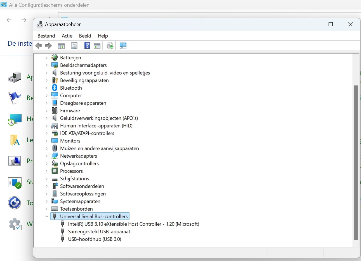Expand the Toetsenborden node
361x261 pixels.
[47, 209]
